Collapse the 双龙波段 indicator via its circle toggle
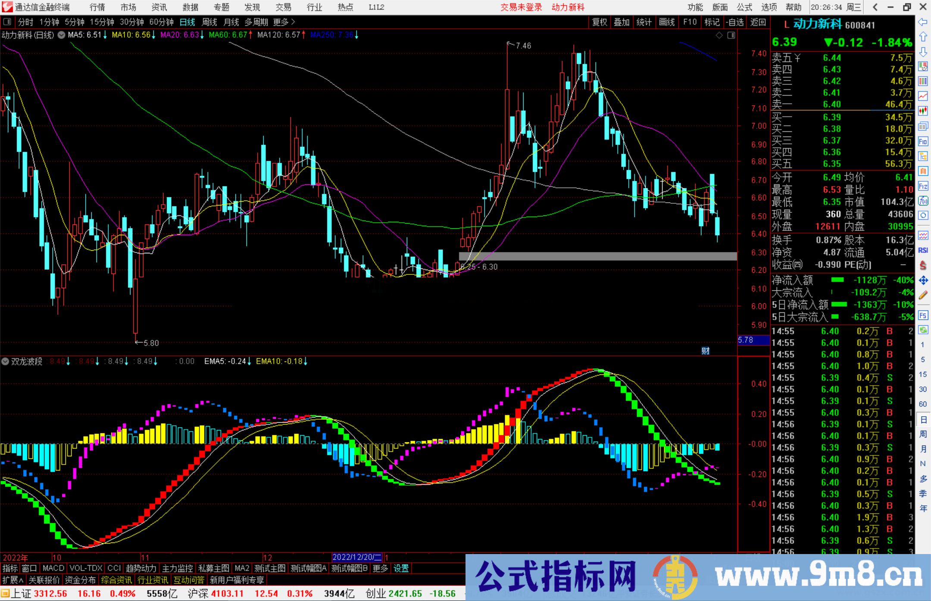 (x=5, y=361)
